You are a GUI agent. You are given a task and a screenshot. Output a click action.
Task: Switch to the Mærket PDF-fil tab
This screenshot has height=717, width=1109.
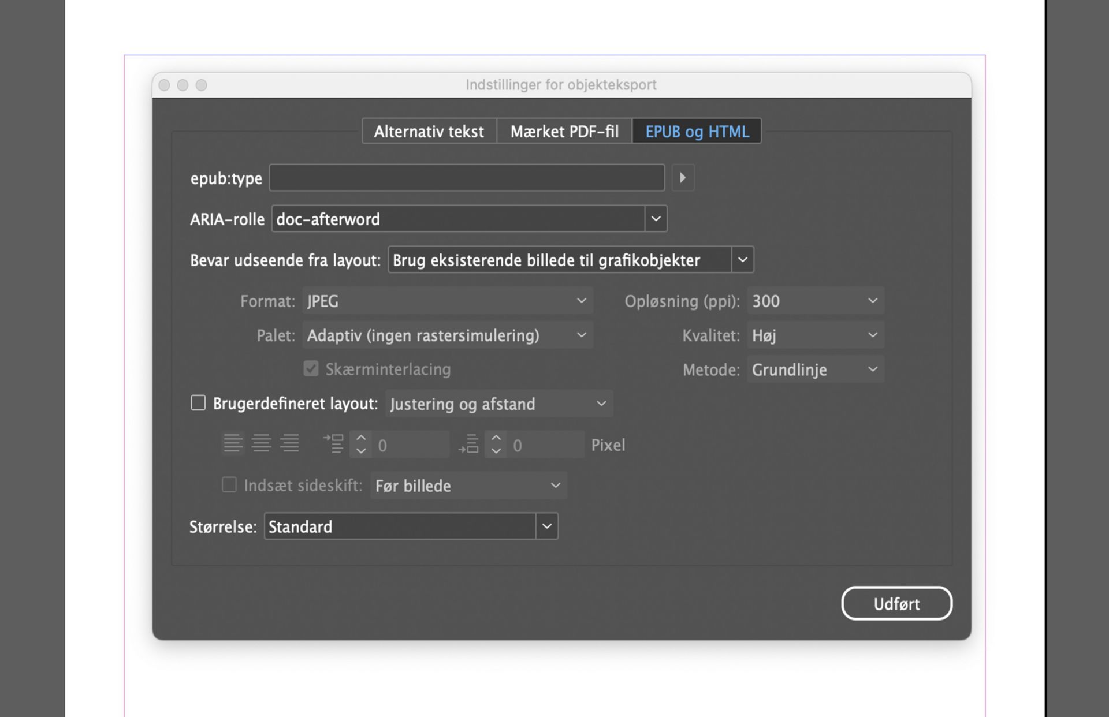tap(564, 131)
